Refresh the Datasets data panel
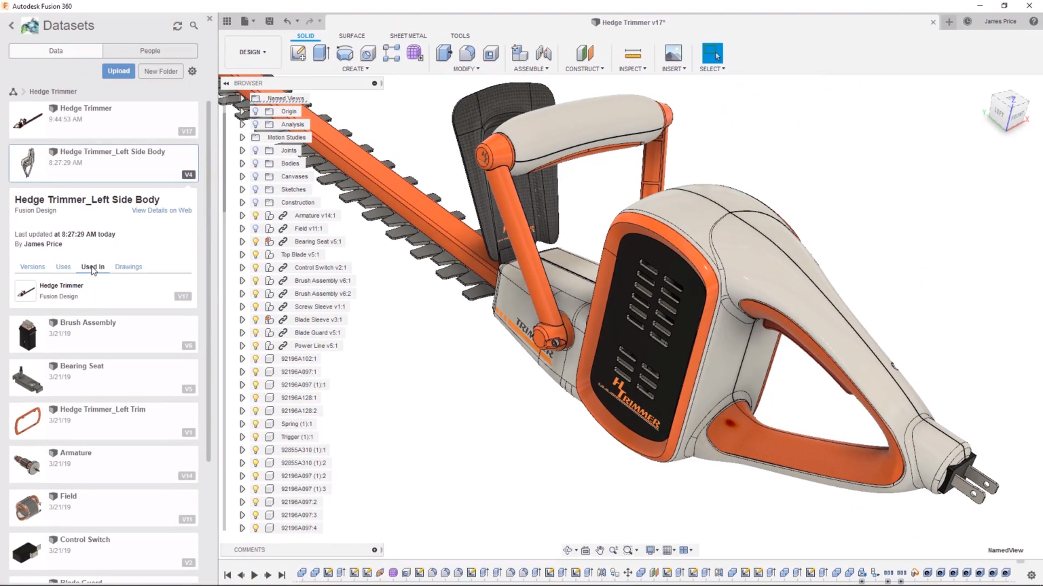Screen dimensions: 1043x586 click(178, 26)
